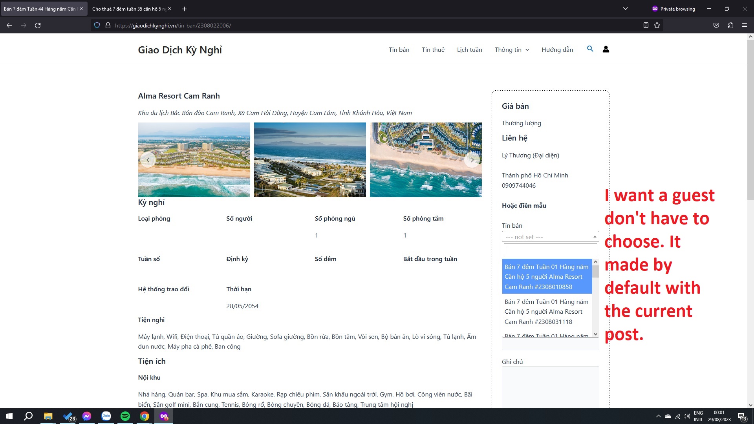754x424 pixels.
Task: Show next photo in the carousel
Action: tap(472, 160)
